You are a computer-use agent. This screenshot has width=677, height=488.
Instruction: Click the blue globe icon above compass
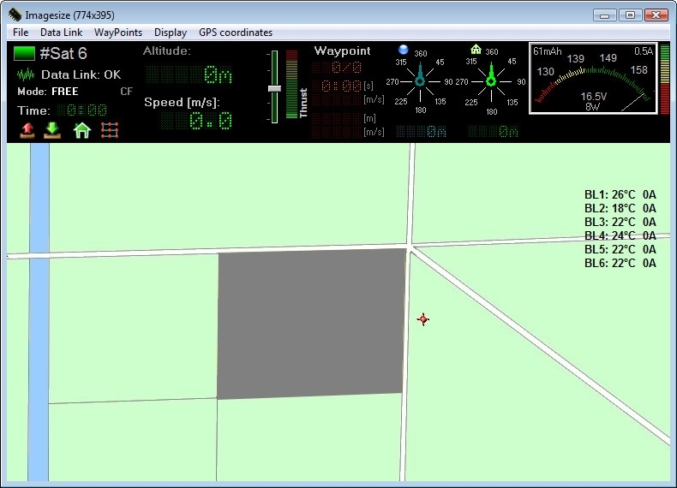click(404, 49)
